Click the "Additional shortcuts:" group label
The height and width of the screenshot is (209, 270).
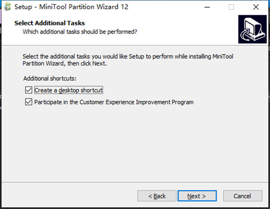click(x=50, y=78)
